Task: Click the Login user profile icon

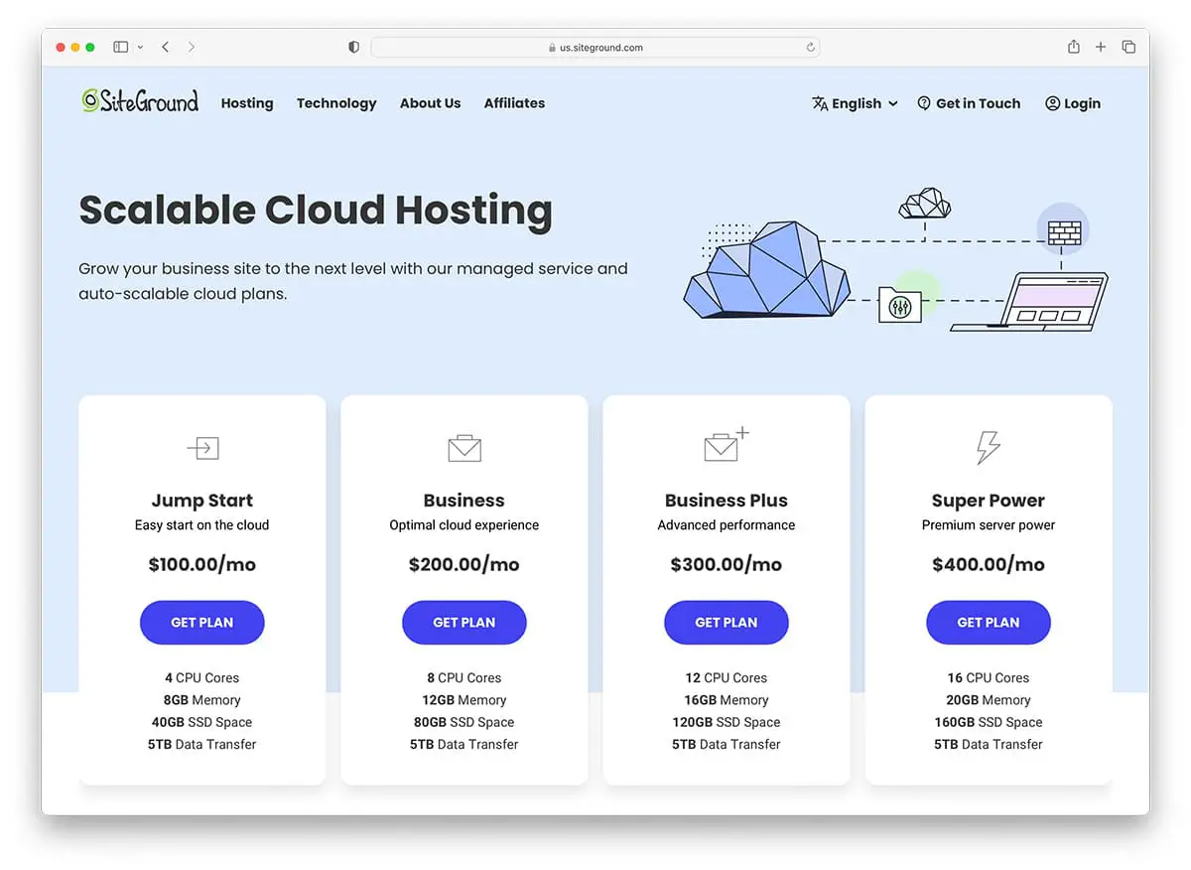Action: (1053, 103)
